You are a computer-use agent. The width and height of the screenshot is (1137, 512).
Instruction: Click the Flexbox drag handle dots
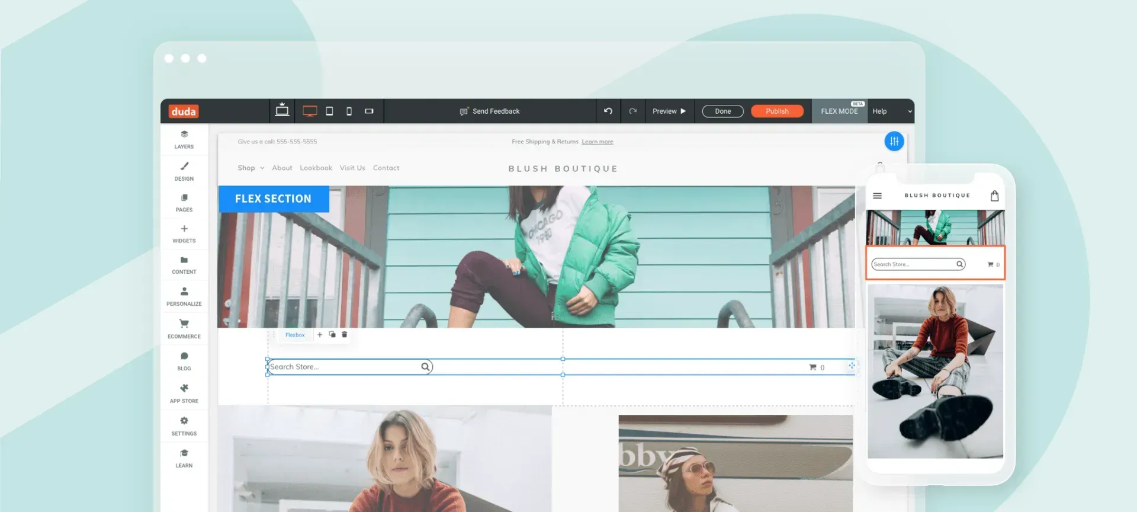coord(274,335)
